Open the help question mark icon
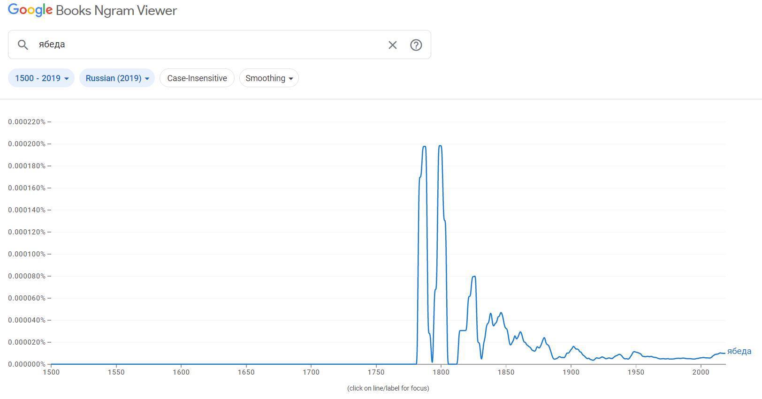The height and width of the screenshot is (399, 762). (x=416, y=45)
